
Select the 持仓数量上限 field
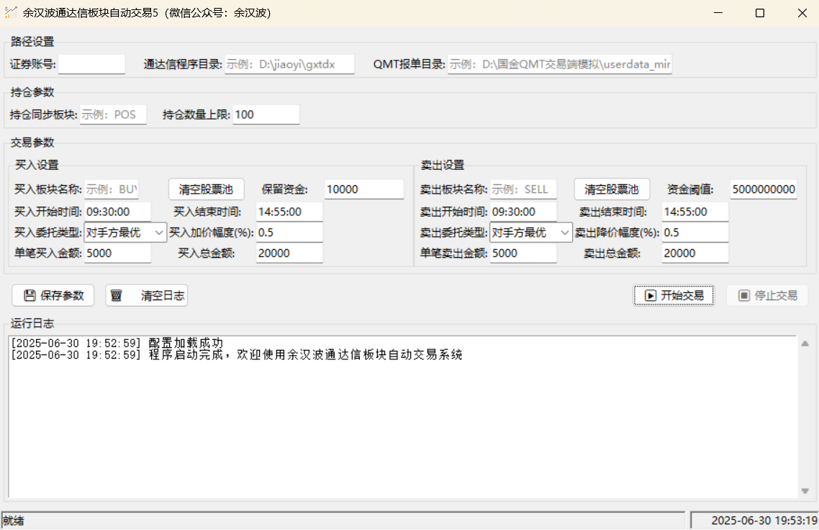(x=266, y=114)
